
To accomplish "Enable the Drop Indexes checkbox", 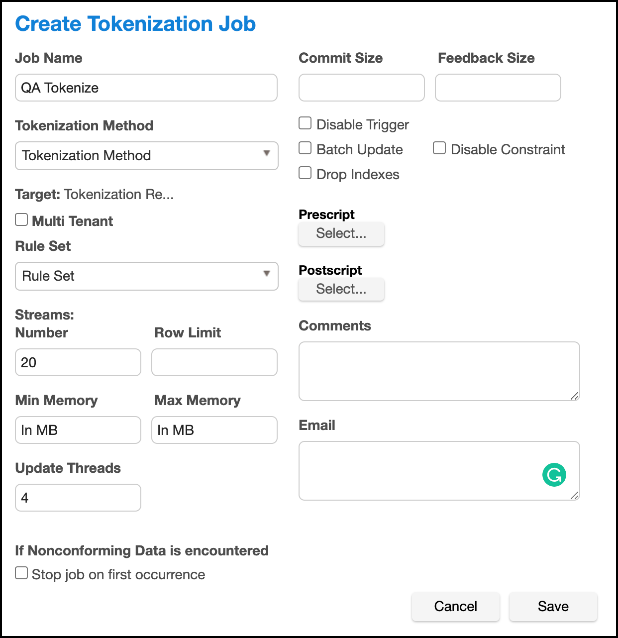I will 305,173.
